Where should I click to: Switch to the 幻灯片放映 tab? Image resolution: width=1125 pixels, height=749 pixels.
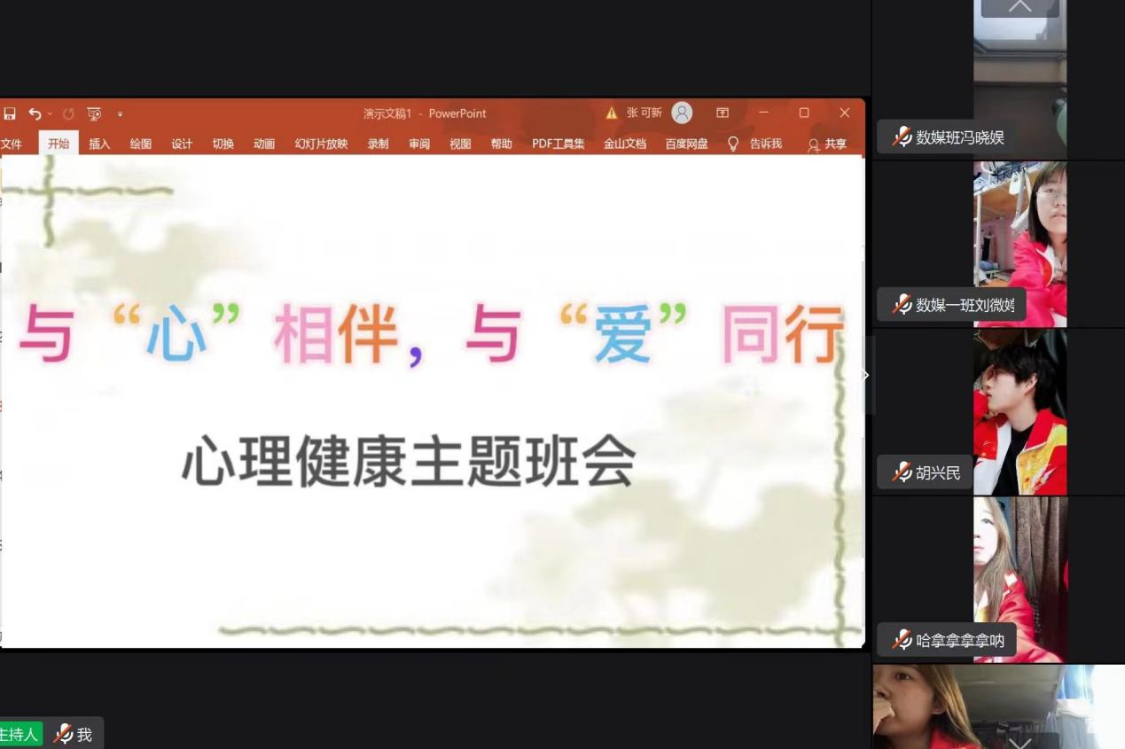point(321,144)
